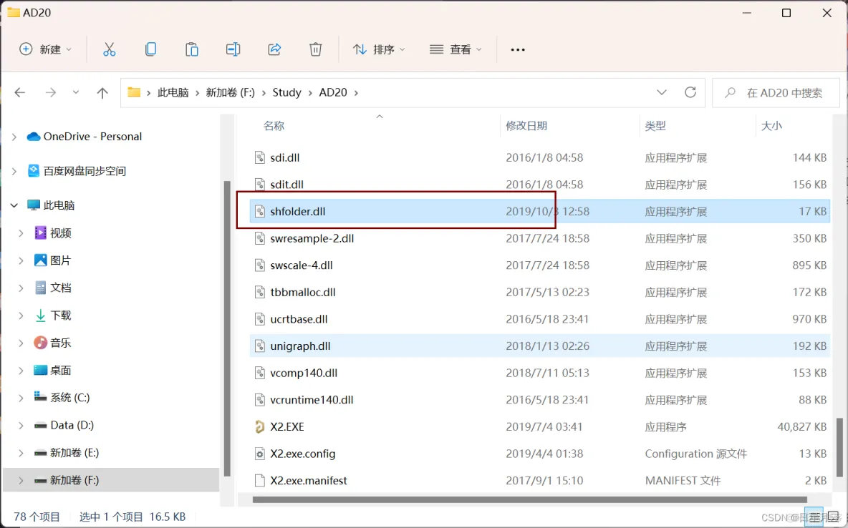Select unigraph.dll file
The height and width of the screenshot is (528, 848).
coord(540,346)
